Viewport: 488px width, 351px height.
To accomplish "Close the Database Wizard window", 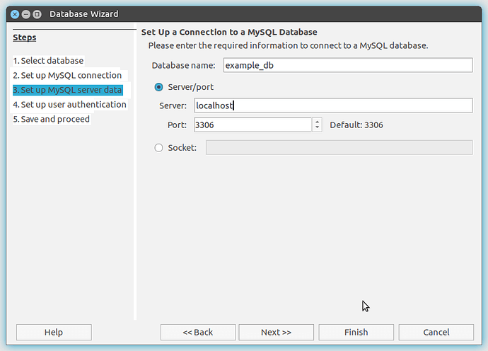I will coord(14,14).
